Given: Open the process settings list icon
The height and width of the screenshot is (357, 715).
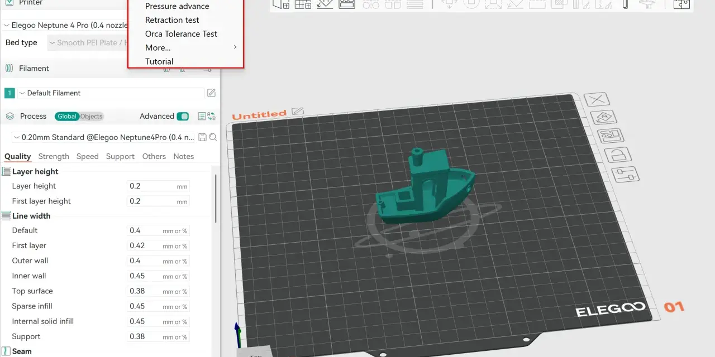Looking at the screenshot, I should pos(202,116).
